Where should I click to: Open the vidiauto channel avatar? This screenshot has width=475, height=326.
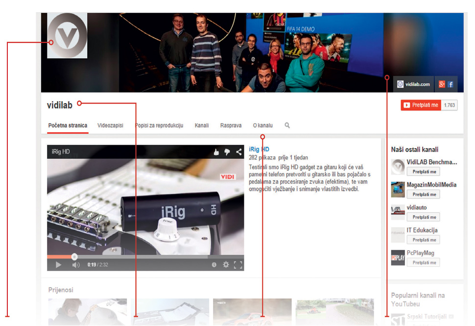pyautogui.click(x=398, y=212)
